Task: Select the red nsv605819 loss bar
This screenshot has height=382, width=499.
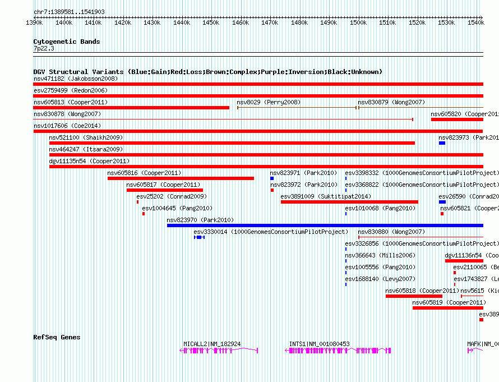Action: (448, 308)
